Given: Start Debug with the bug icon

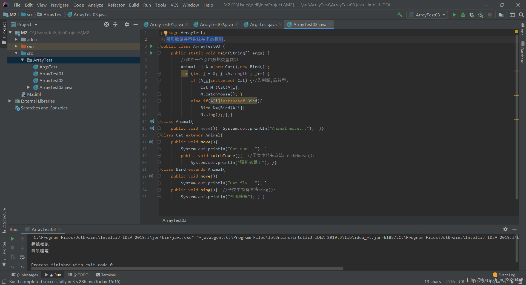Looking at the screenshot, I should click(463, 15).
